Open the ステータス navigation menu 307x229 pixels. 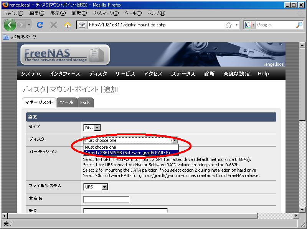[x=183, y=74]
